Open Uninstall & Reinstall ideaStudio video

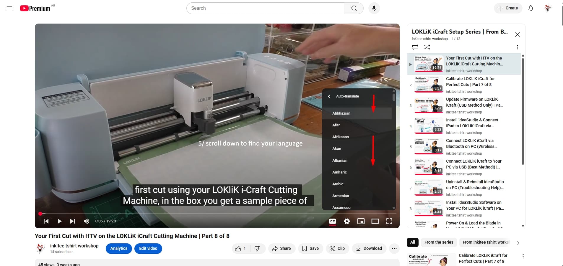tap(464, 188)
